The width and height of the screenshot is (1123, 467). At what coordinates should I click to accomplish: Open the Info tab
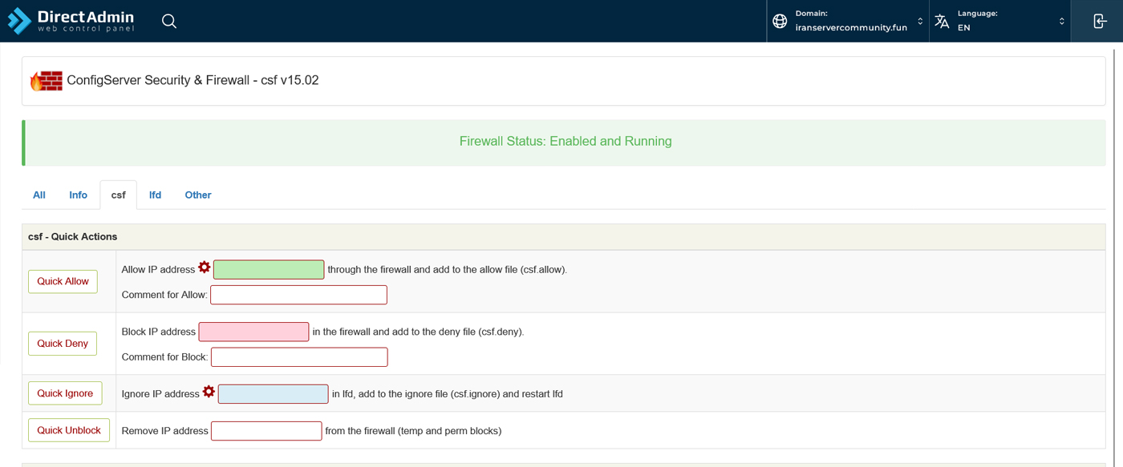click(x=78, y=195)
